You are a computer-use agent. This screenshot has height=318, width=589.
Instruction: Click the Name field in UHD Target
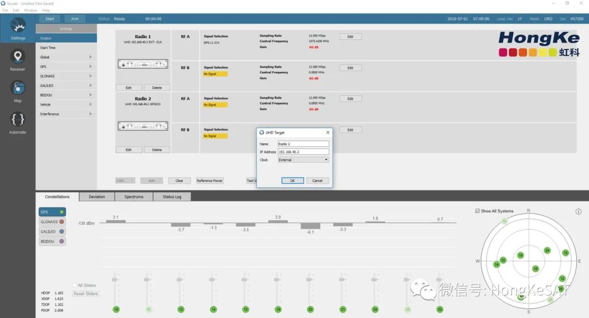click(x=304, y=144)
